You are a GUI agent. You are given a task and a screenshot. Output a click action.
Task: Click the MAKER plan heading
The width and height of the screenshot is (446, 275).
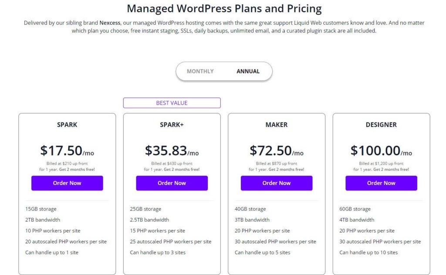click(x=277, y=125)
